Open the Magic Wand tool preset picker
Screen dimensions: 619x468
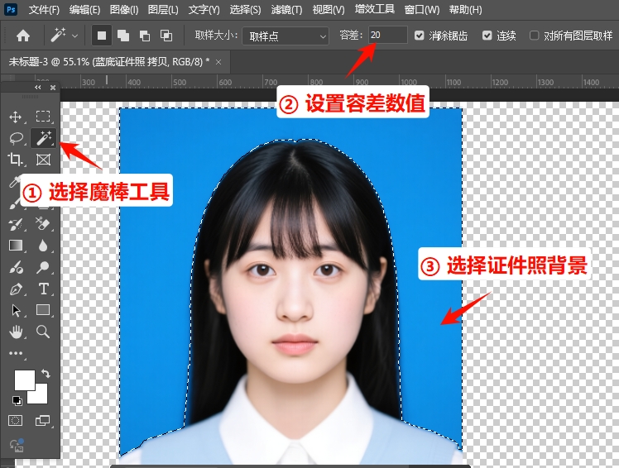pyautogui.click(x=75, y=36)
